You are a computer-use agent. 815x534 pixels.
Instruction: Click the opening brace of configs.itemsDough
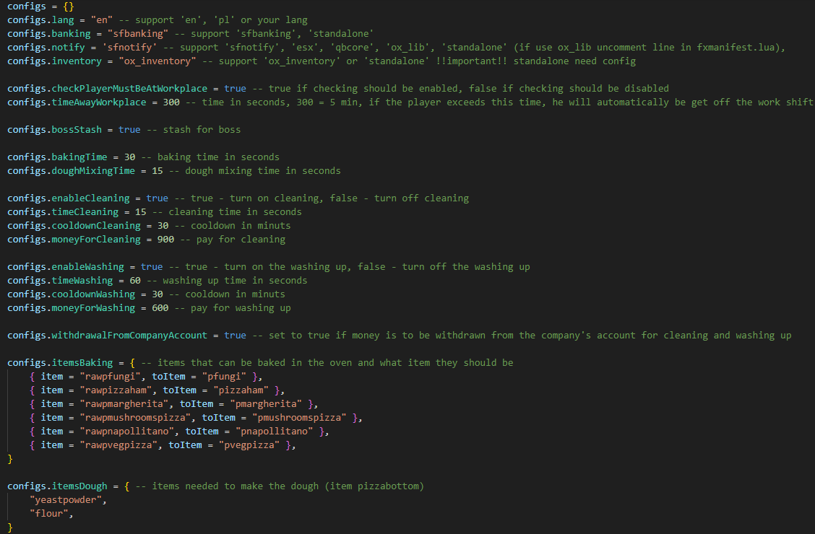(126, 486)
